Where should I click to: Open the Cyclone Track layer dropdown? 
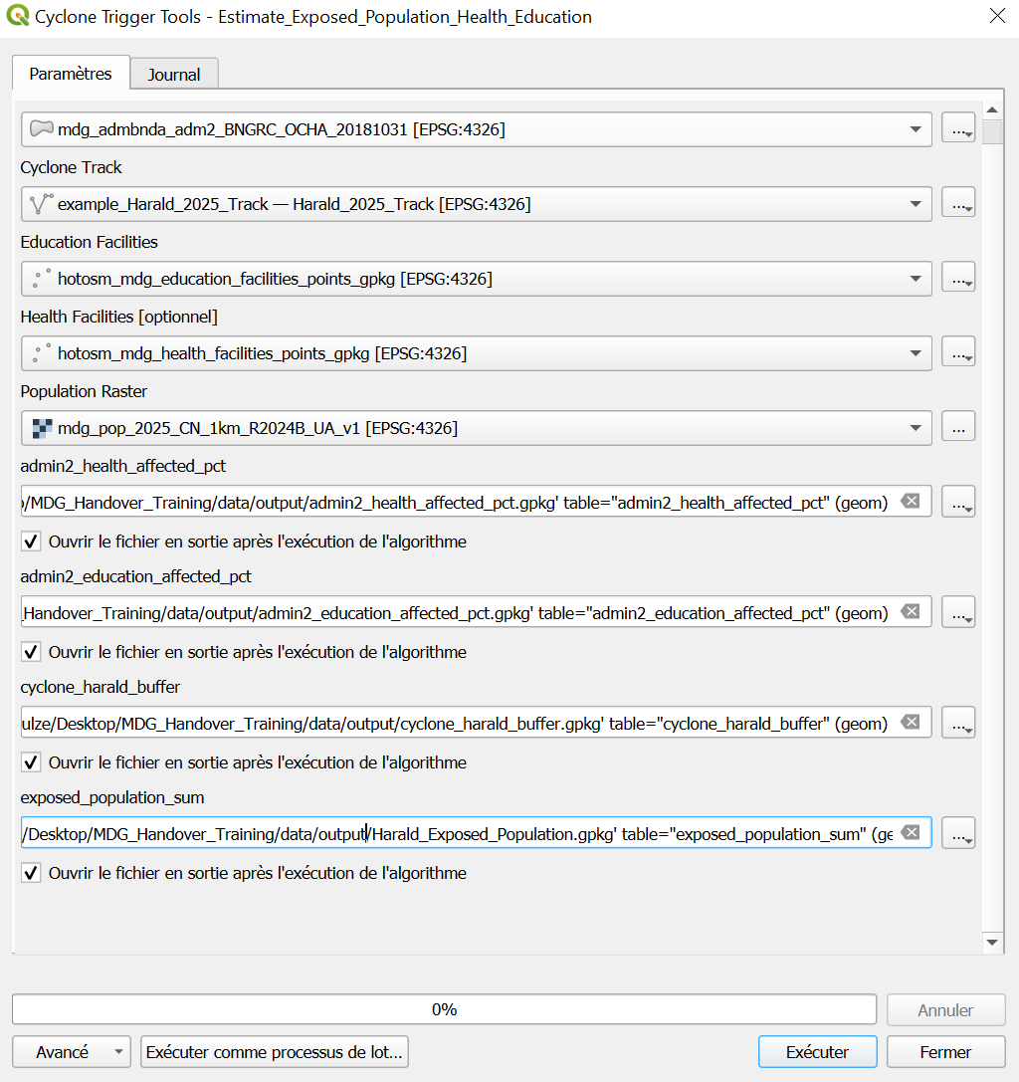point(915,203)
